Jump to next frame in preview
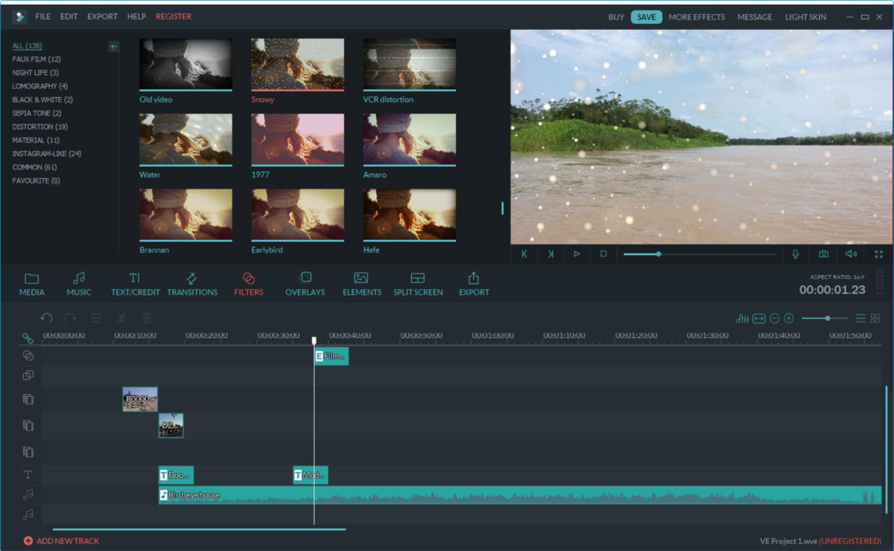This screenshot has width=894, height=551. coord(551,254)
